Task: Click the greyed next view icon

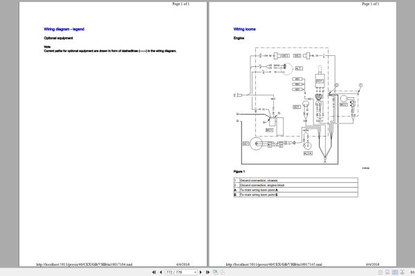Action: tap(223, 272)
